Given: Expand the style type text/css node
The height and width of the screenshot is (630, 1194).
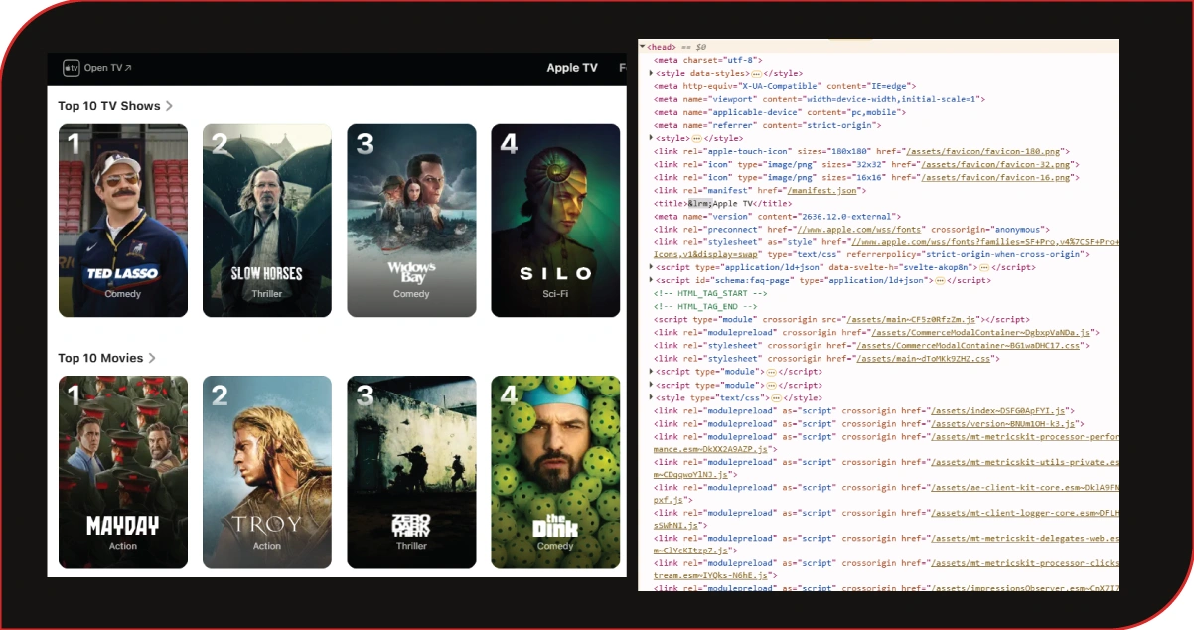Looking at the screenshot, I should click(x=651, y=396).
